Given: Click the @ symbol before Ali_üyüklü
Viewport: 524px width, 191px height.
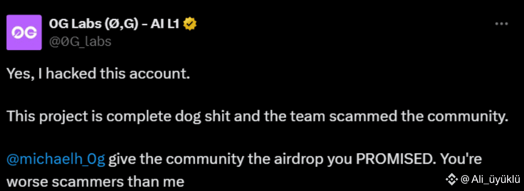Looking at the screenshot, I should coord(465,180).
